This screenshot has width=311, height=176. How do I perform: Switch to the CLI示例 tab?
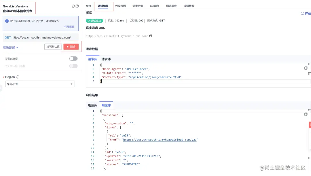(155, 6)
